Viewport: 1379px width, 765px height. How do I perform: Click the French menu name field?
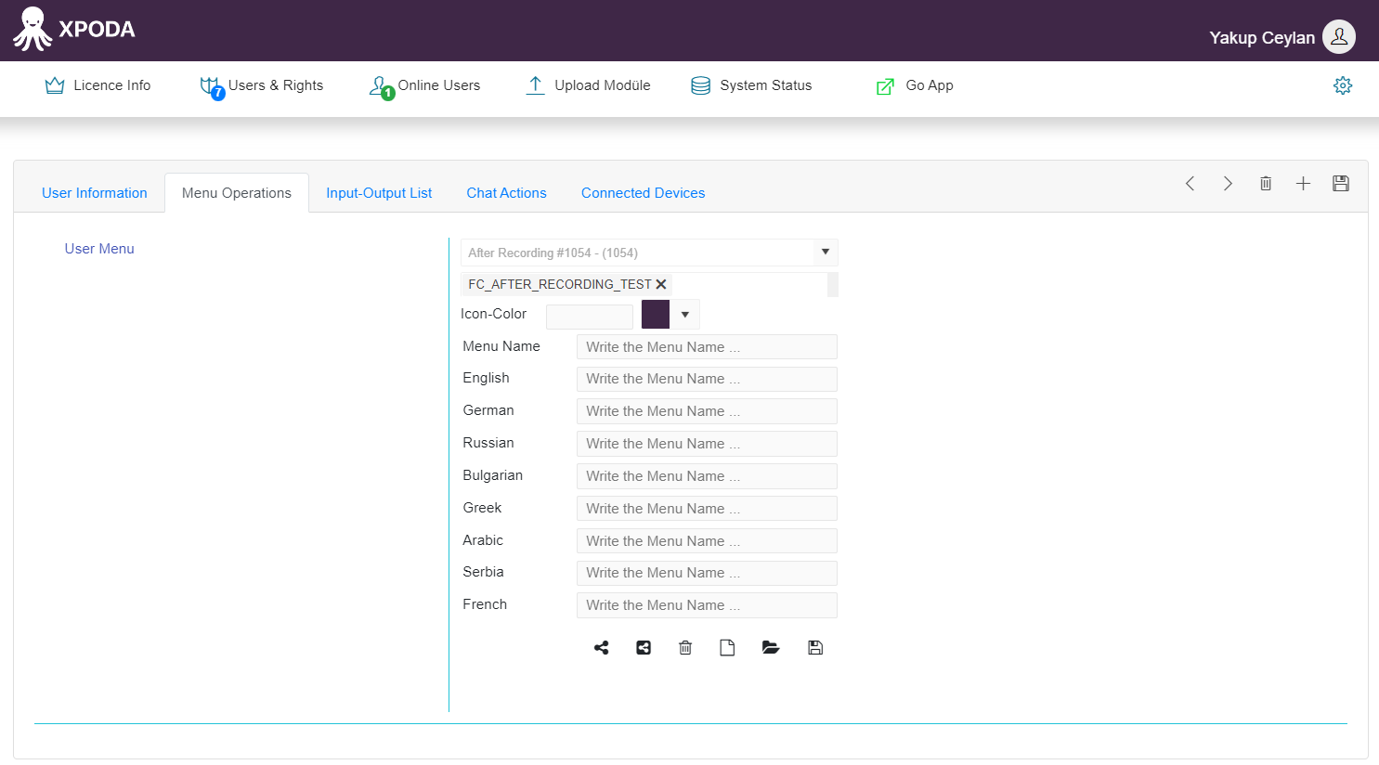coord(707,605)
